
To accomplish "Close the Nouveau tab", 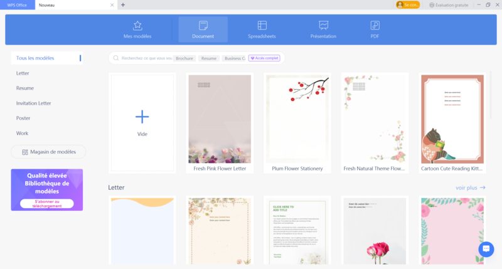I will click(112, 5).
